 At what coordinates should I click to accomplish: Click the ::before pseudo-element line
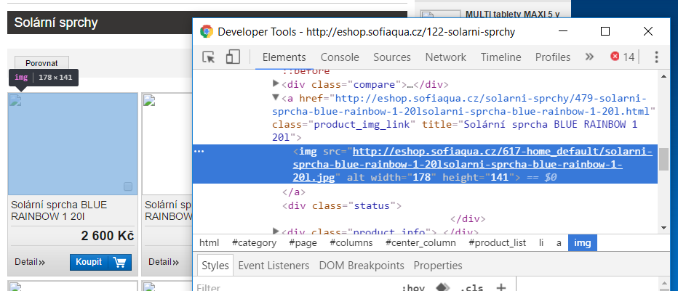tap(306, 71)
